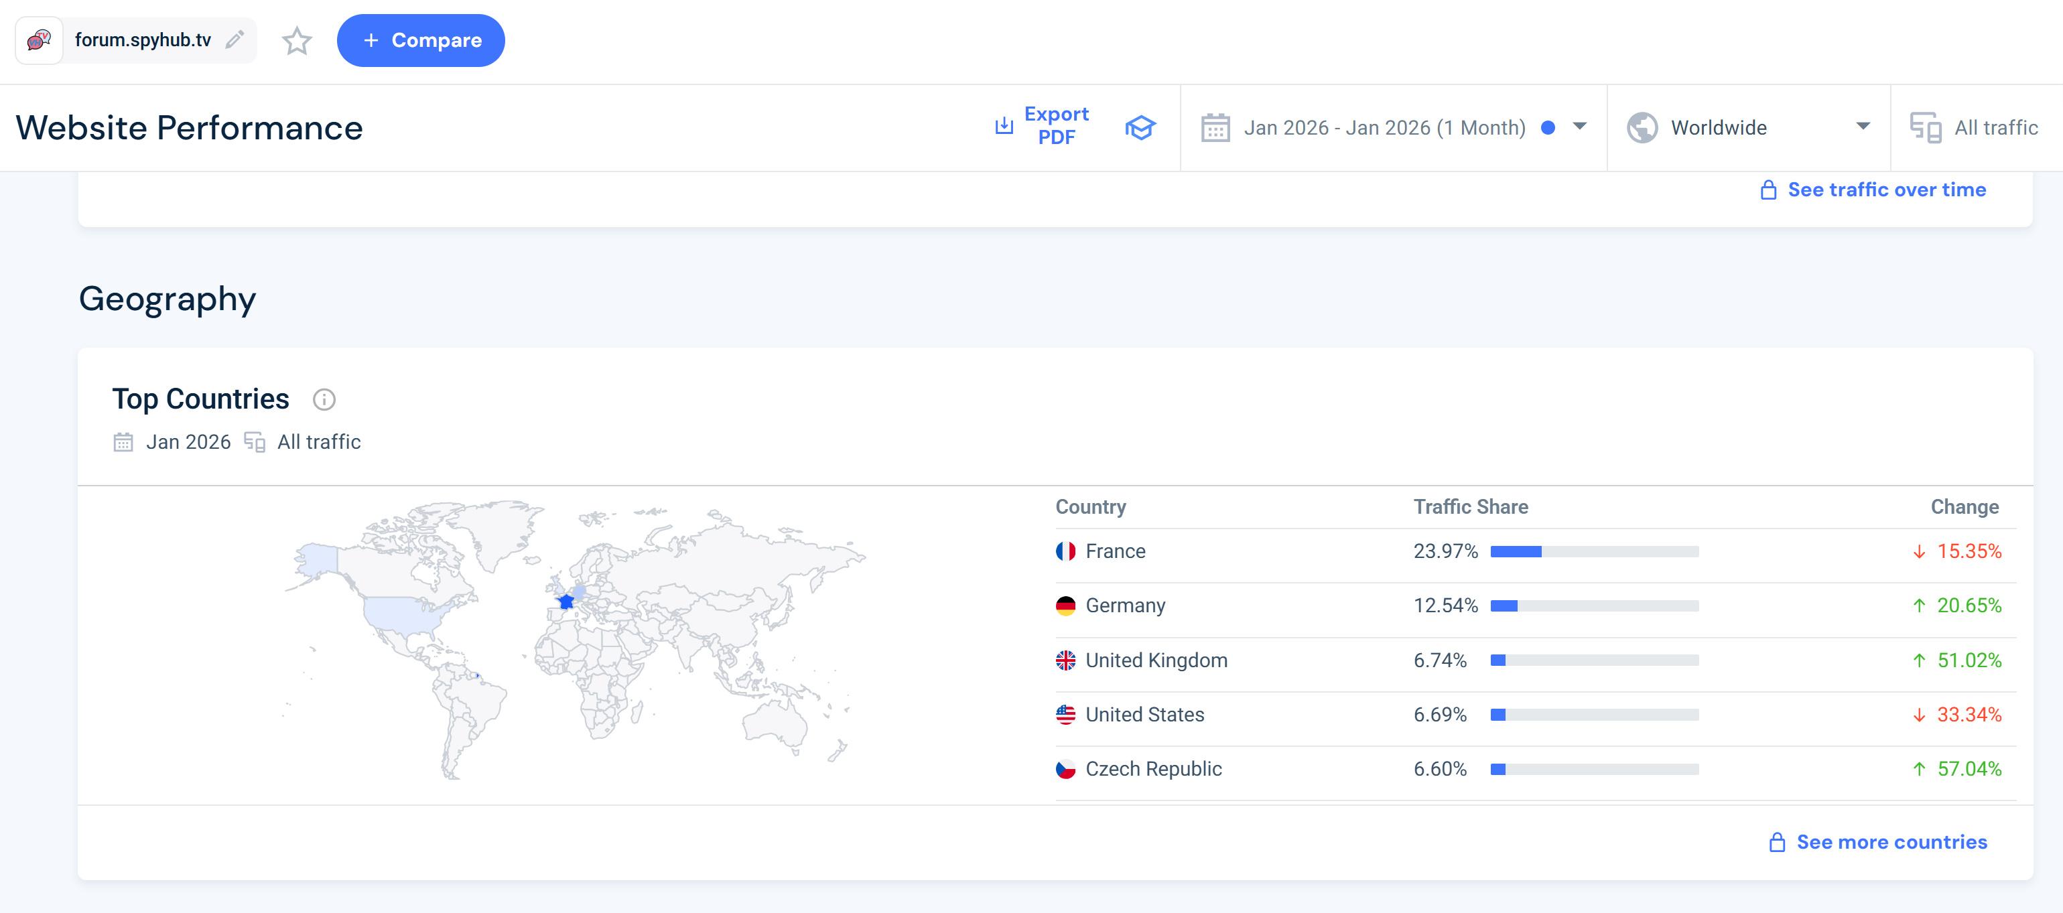
Task: Click the Top Countries info icon
Action: [x=324, y=400]
